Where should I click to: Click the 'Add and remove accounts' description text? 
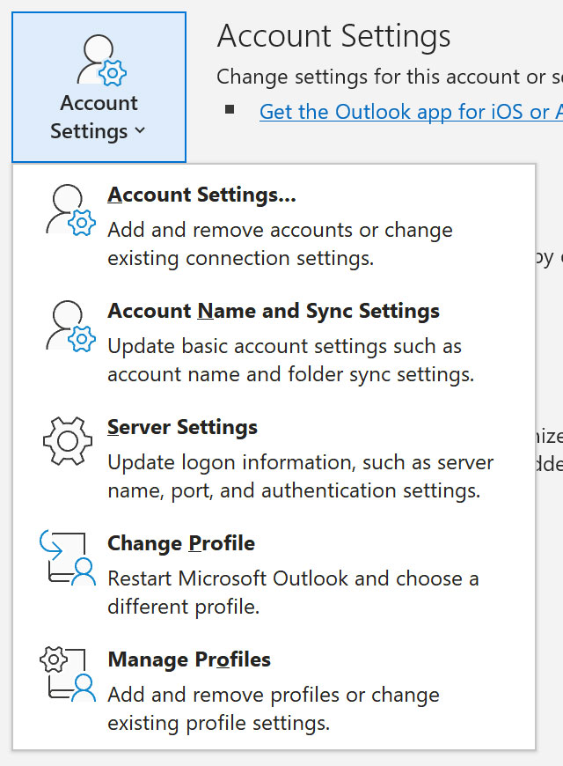280,244
